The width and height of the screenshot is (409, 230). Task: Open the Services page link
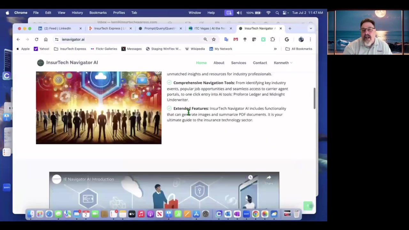239,63
